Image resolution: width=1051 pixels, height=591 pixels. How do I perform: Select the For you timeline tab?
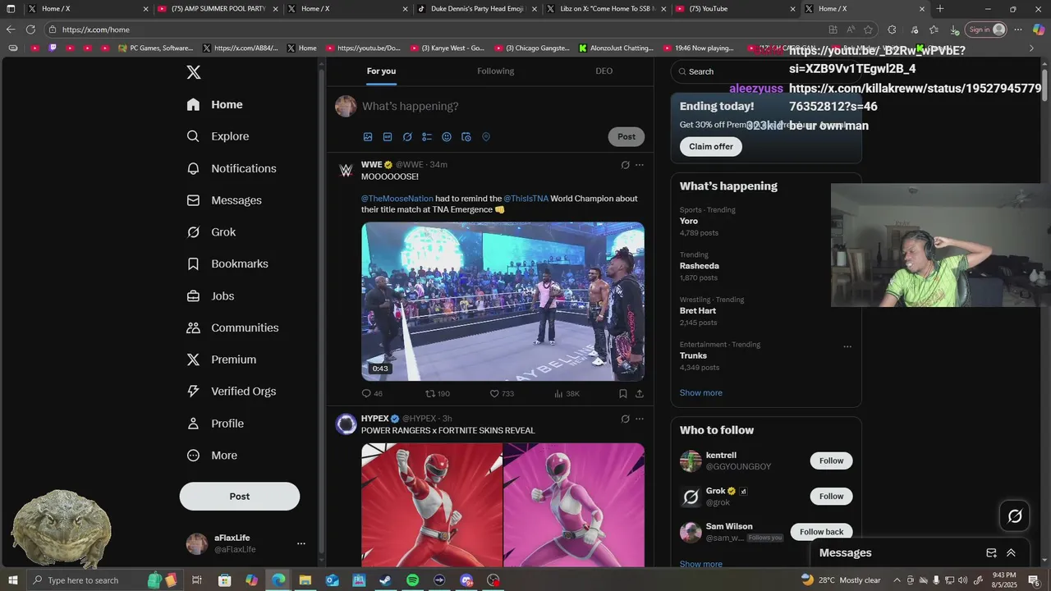[381, 71]
